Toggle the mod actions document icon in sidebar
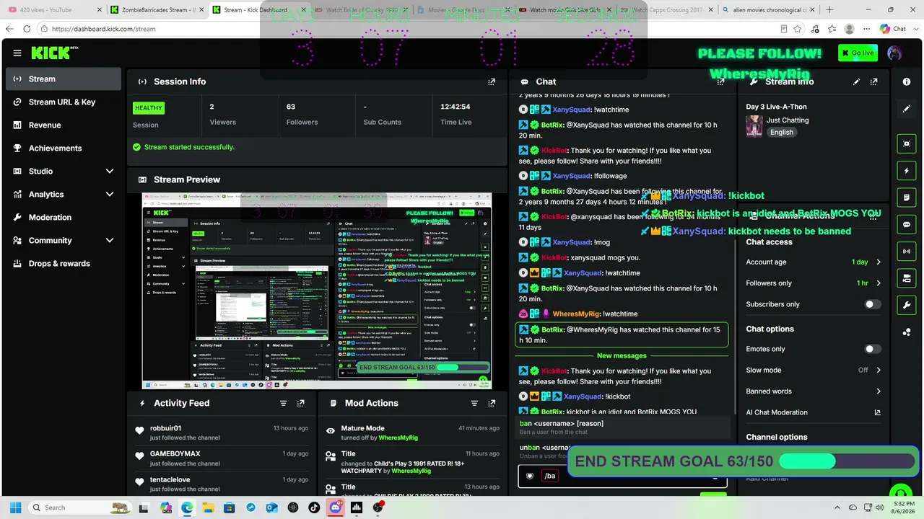The height and width of the screenshot is (519, 924). (907, 198)
